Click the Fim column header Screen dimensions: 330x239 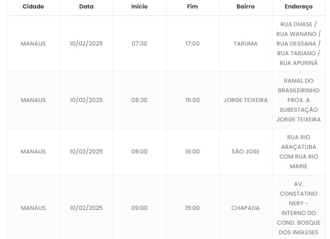(192, 7)
